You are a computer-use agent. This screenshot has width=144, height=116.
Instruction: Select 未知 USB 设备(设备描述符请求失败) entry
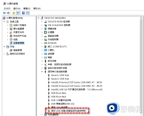coord(69,111)
